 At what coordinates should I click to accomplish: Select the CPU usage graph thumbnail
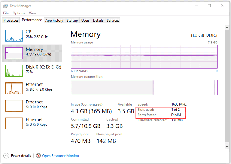click(14, 35)
